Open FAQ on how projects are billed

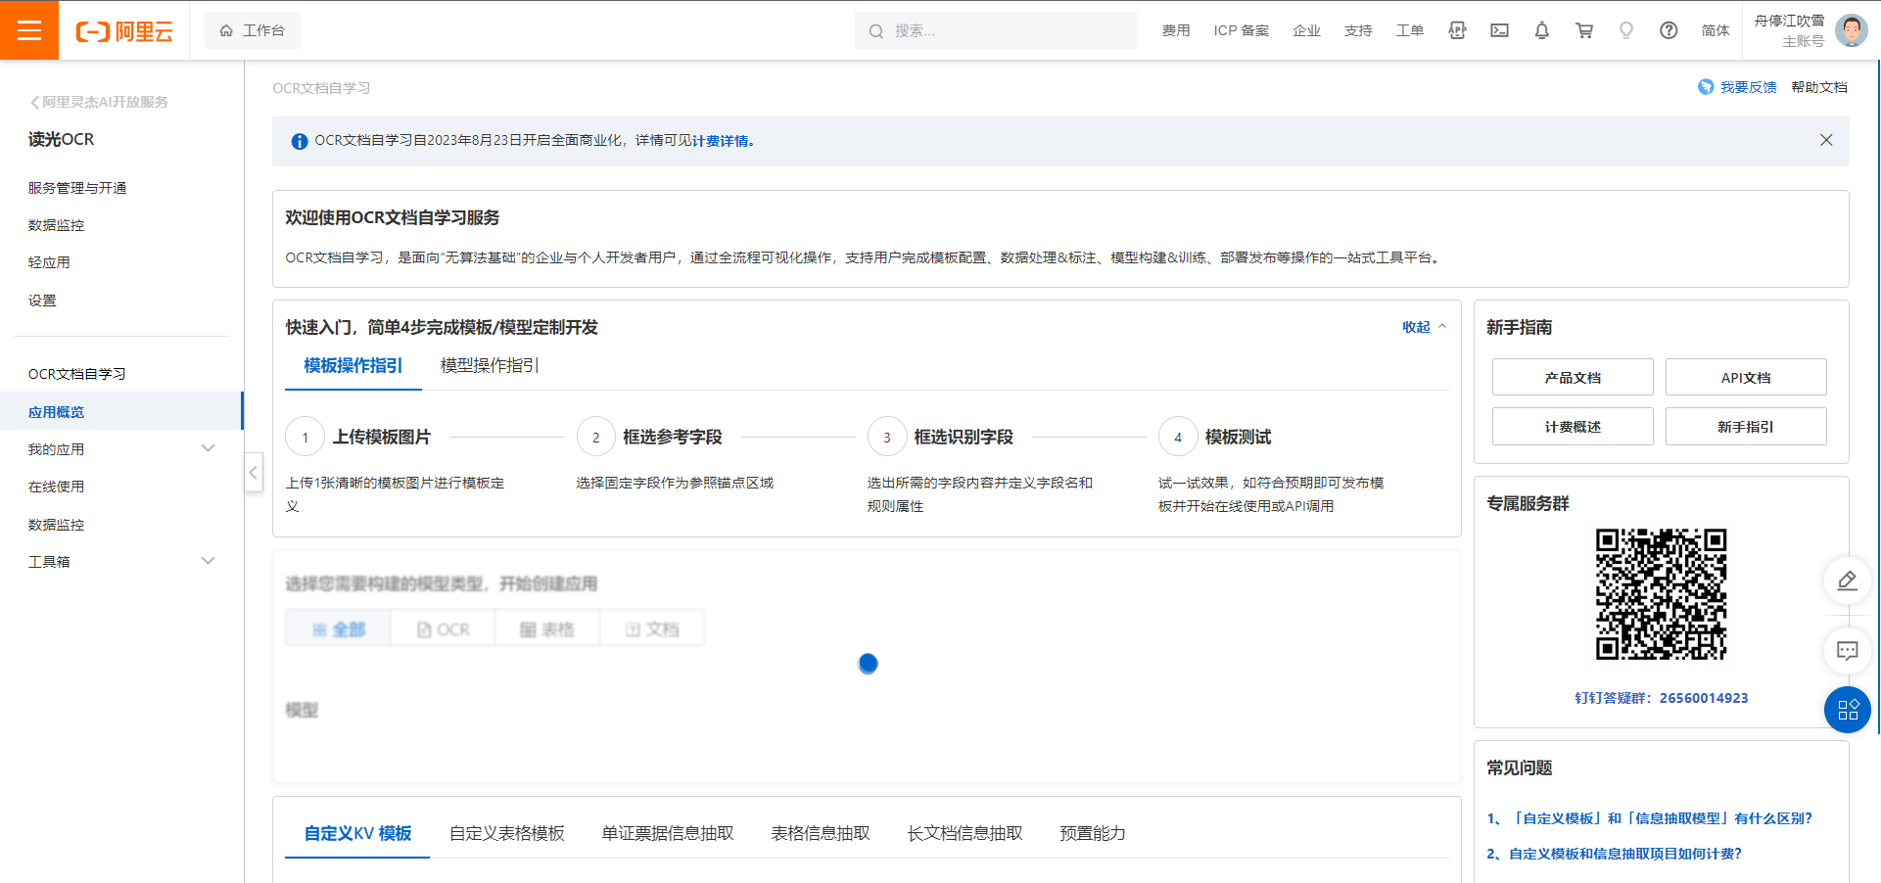point(1615,854)
